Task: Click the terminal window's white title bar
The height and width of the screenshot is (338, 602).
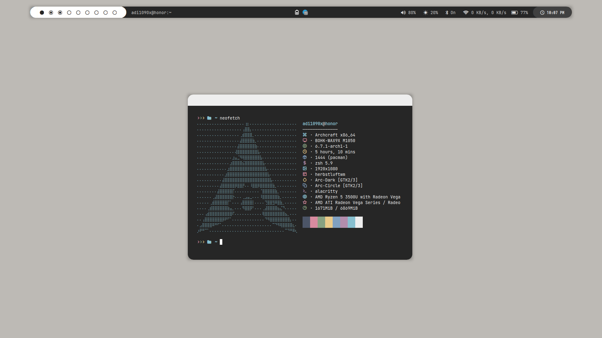Action: coord(300,100)
